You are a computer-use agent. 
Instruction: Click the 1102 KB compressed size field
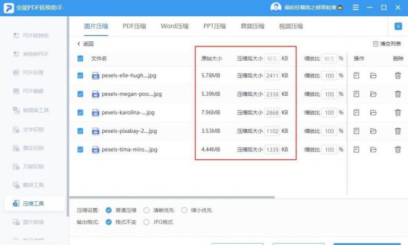[272, 131]
